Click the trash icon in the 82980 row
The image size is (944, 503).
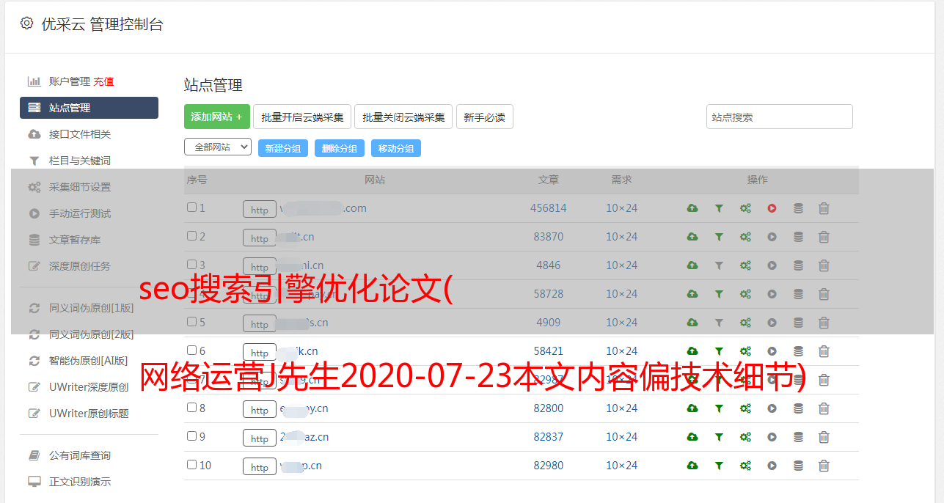click(x=824, y=466)
